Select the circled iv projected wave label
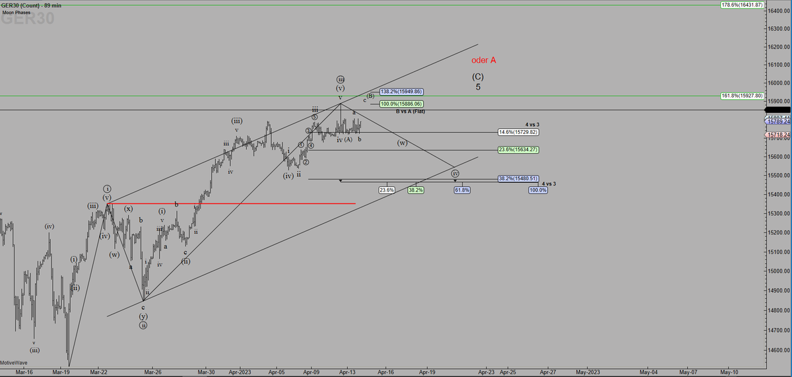792x377 pixels. [455, 174]
